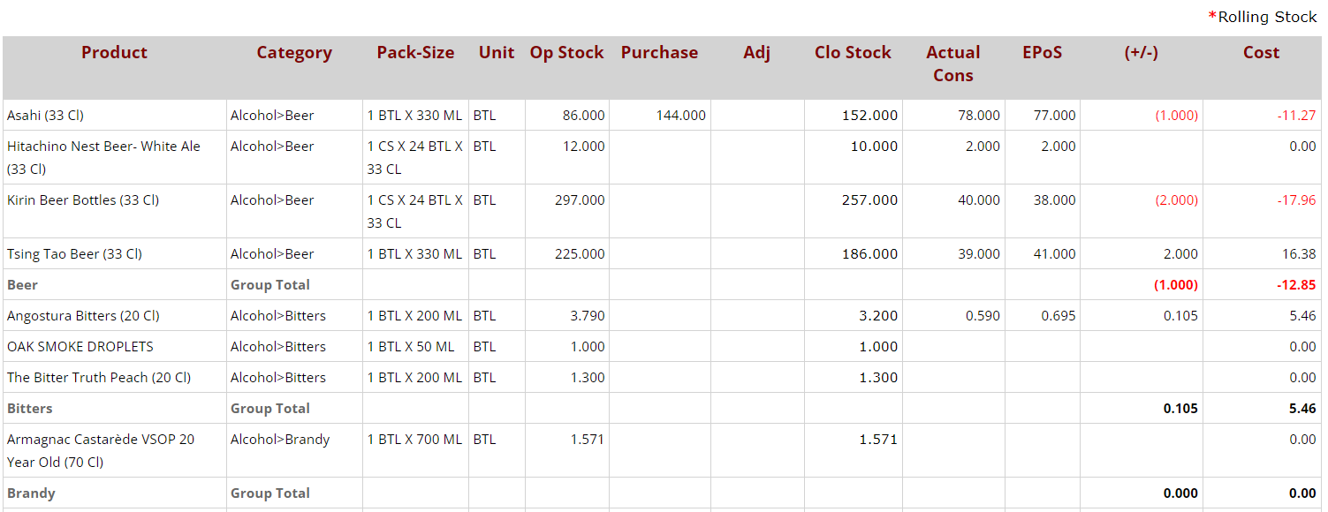
Task: Click the Beer Group Total row label
Action: click(23, 285)
